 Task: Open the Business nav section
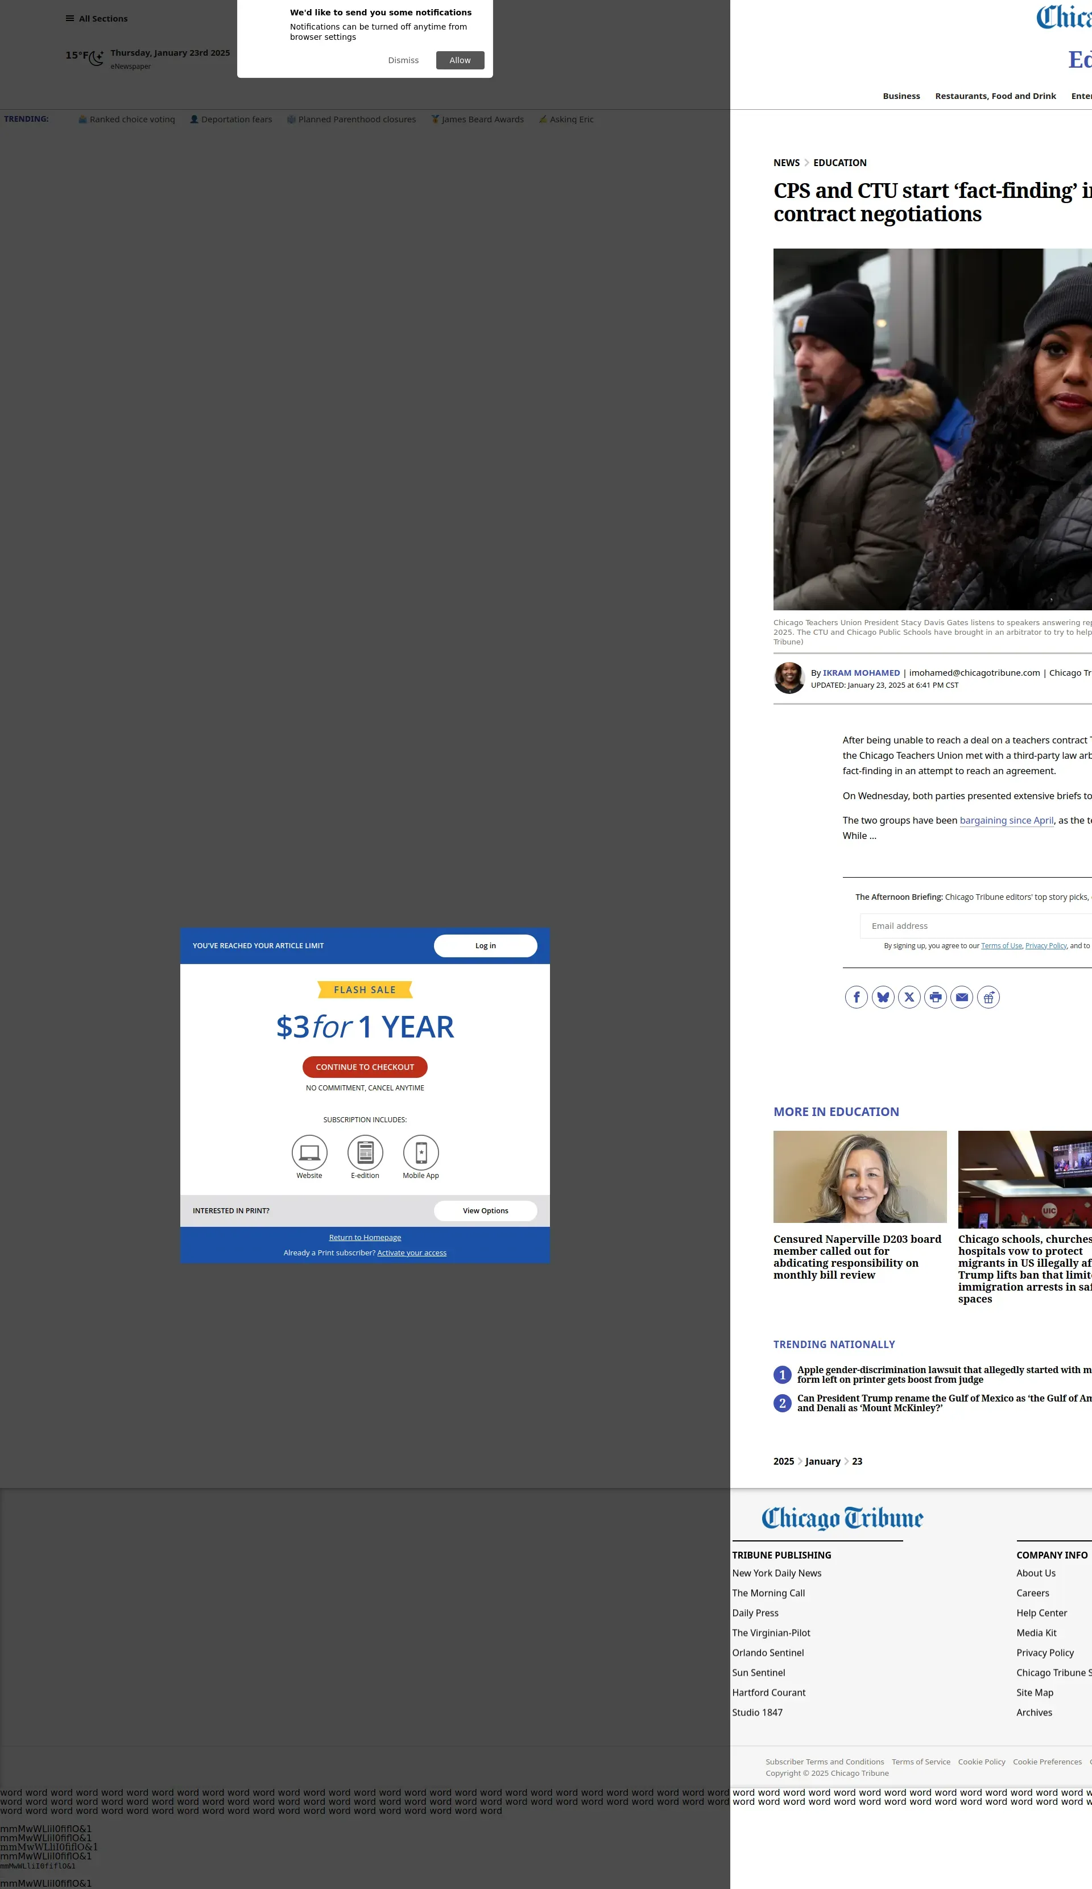click(901, 96)
